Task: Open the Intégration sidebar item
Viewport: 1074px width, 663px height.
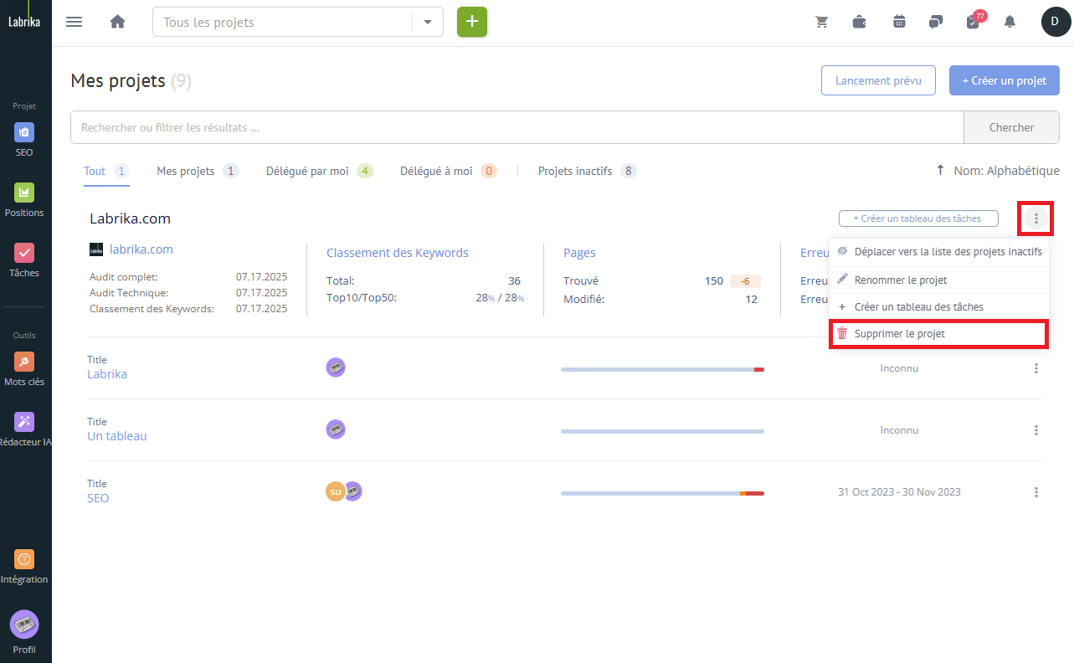Action: tap(24, 567)
